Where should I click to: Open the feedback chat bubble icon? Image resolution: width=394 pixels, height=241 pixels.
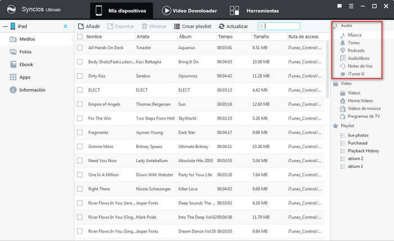coord(339,6)
